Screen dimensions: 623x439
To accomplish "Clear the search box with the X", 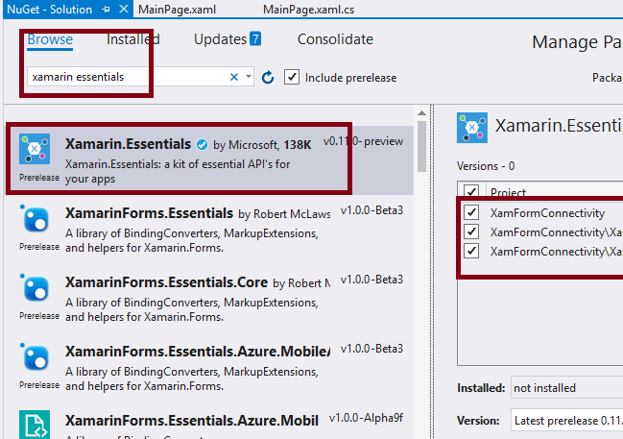I will pos(234,77).
